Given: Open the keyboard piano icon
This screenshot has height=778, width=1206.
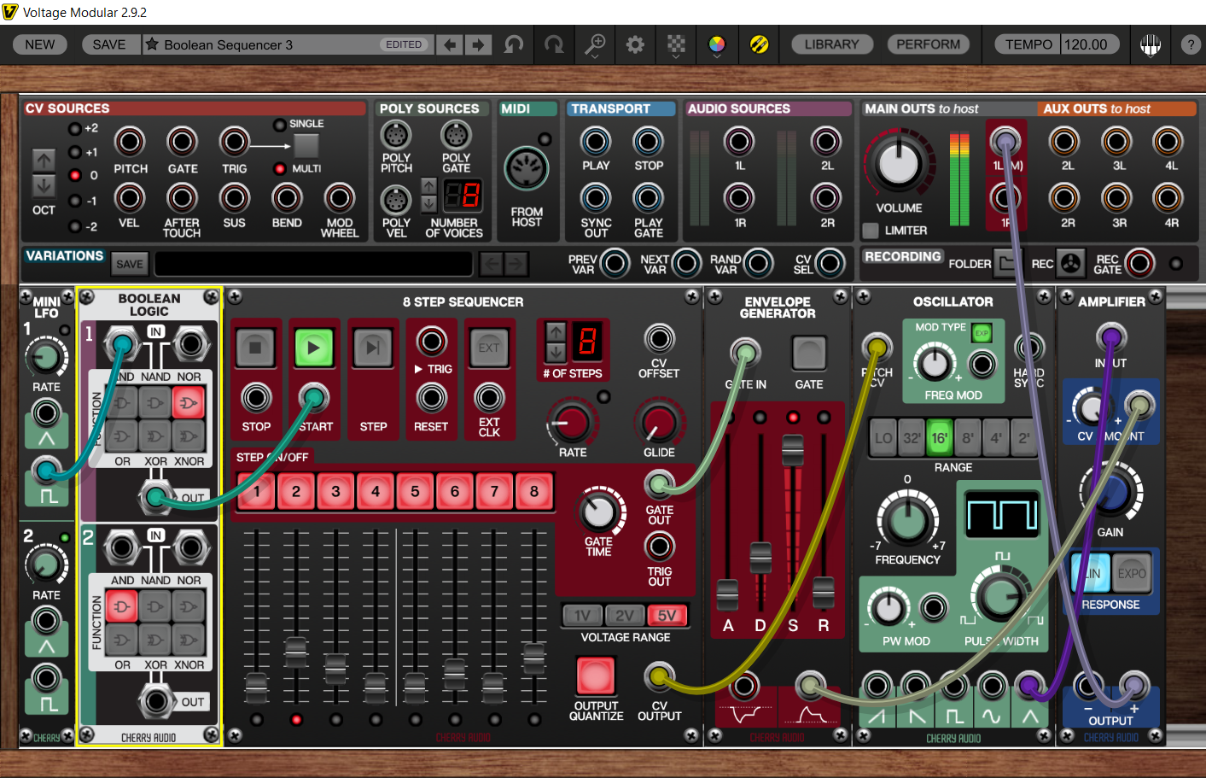Looking at the screenshot, I should click(1151, 44).
